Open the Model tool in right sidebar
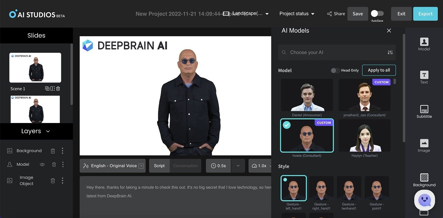 point(424,43)
